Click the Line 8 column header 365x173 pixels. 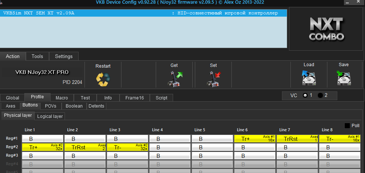click(x=327, y=130)
